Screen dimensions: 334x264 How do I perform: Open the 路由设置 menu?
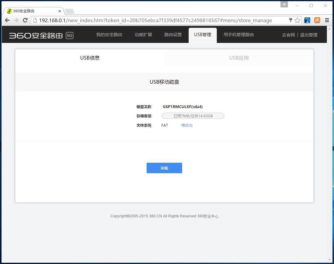(x=173, y=35)
